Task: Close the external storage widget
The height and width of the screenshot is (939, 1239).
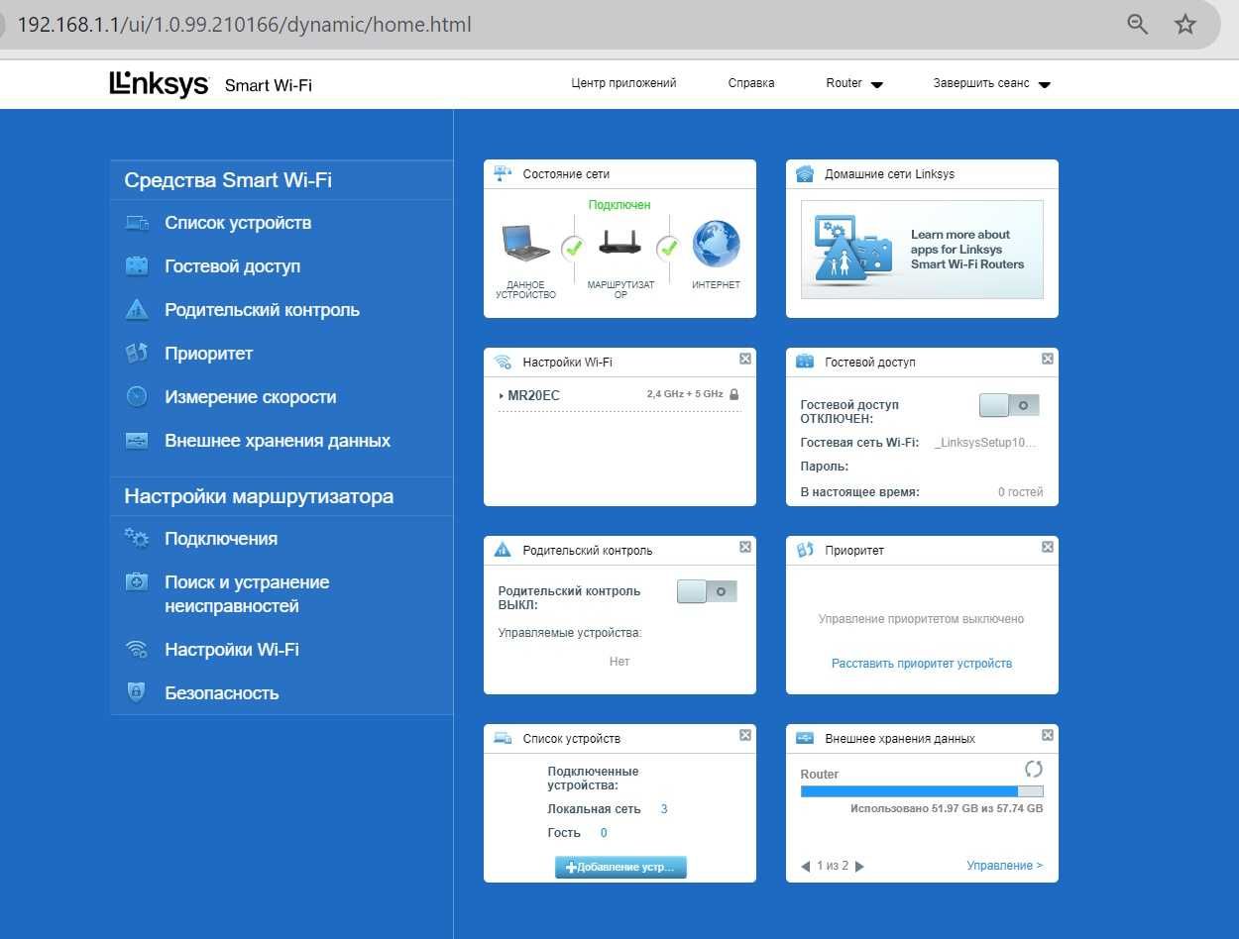Action: click(1048, 735)
